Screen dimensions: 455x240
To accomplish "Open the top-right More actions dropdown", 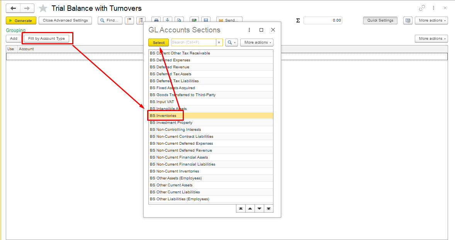I will point(431,20).
